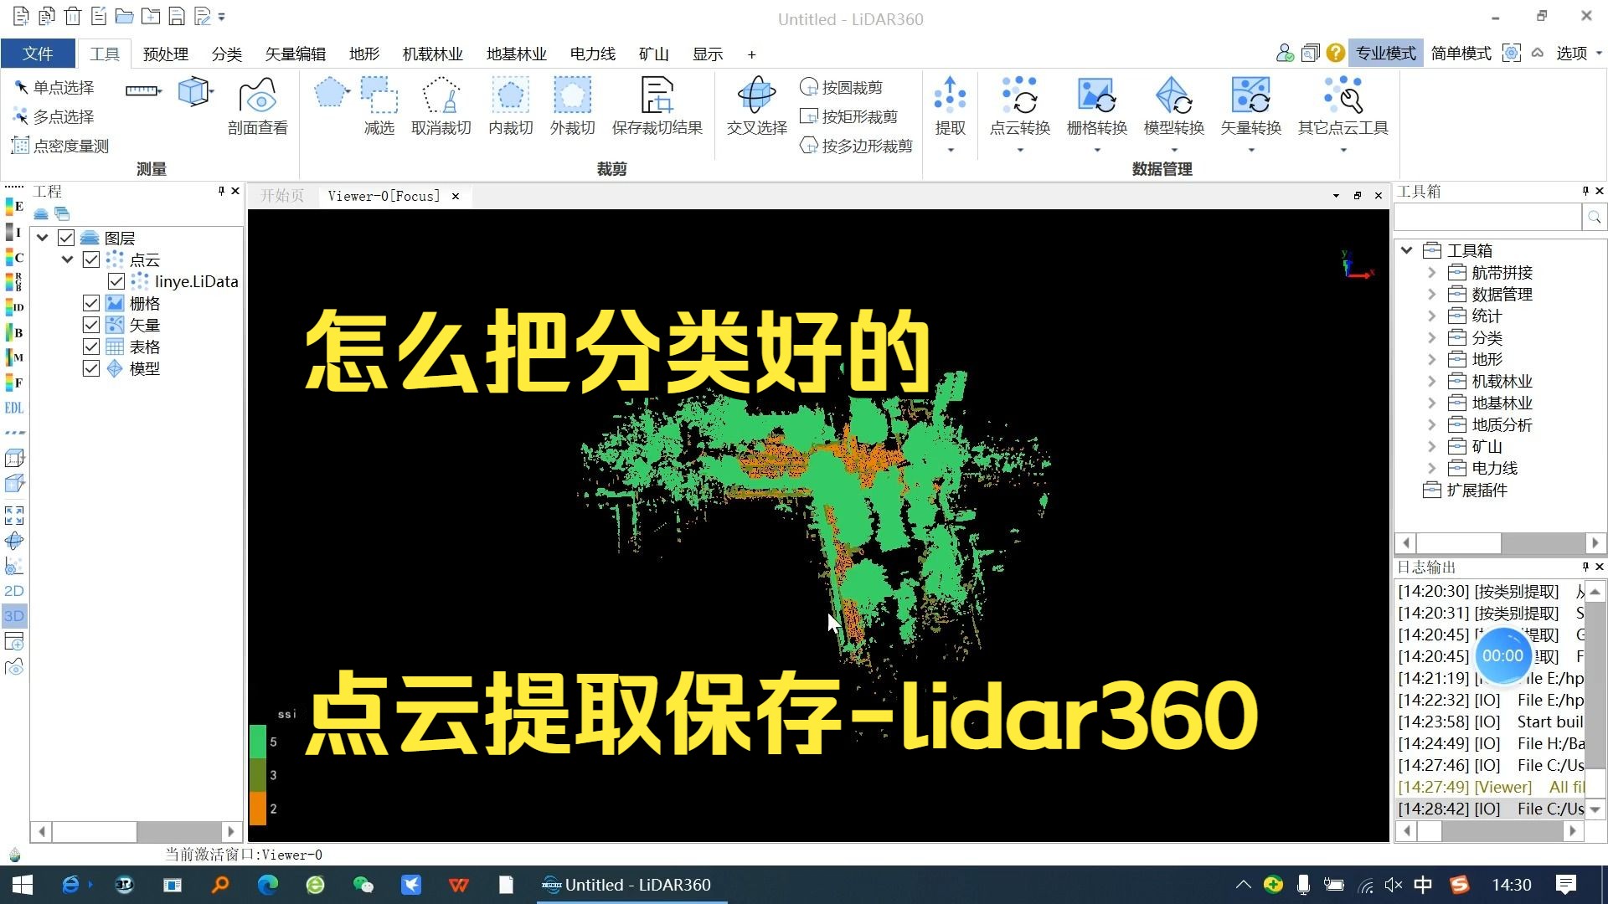The width and height of the screenshot is (1608, 904).
Task: Switch to 简单模式 simple mode
Action: pos(1461,53)
